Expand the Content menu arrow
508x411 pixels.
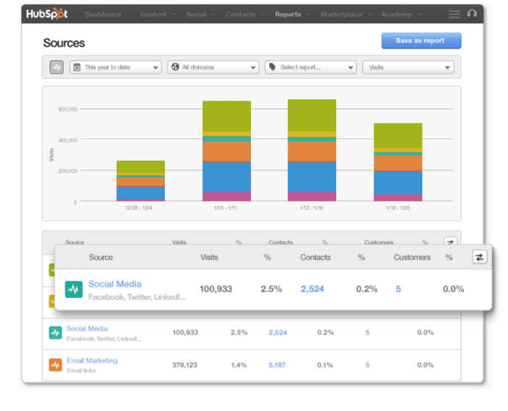pos(174,14)
